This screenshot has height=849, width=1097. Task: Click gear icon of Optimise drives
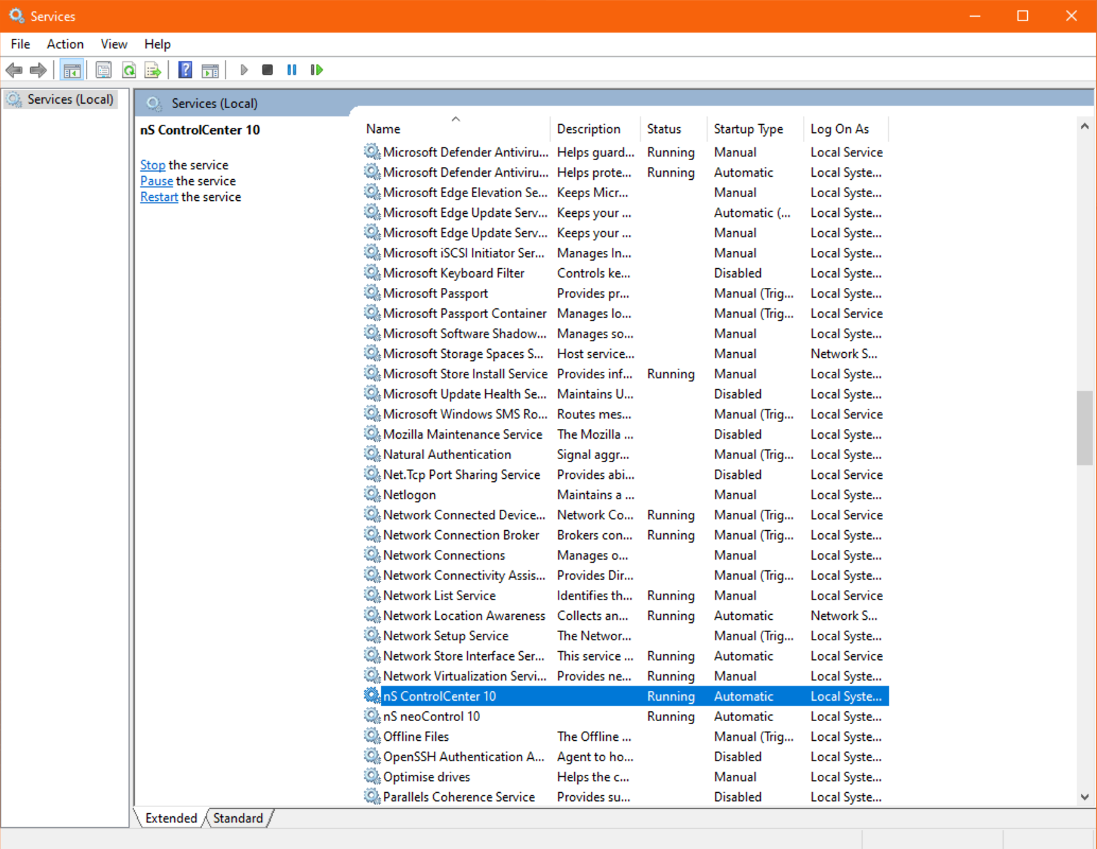[x=371, y=776]
